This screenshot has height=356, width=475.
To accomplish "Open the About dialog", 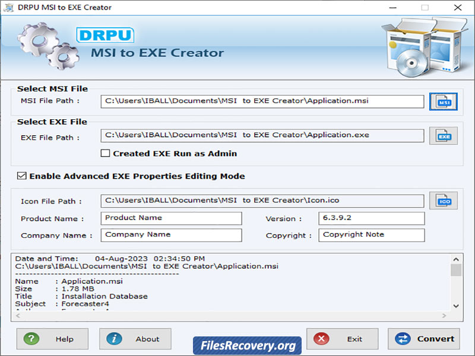I will (135, 339).
